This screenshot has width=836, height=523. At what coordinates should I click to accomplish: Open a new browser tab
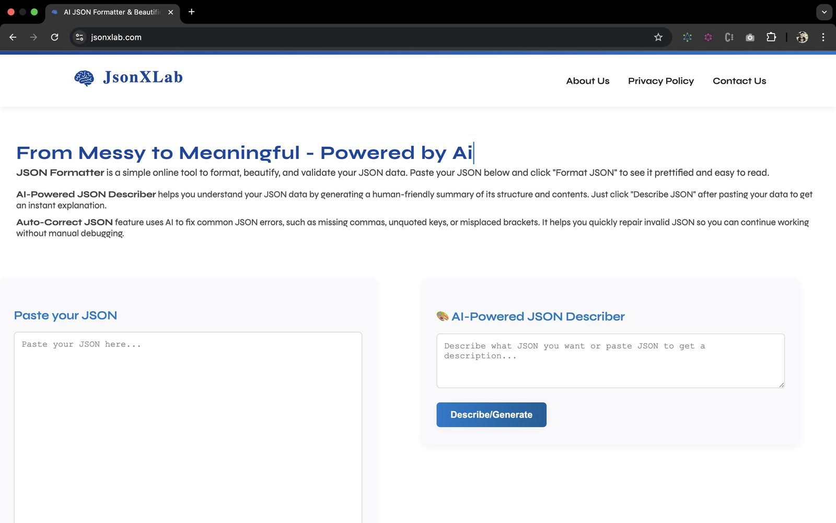(192, 12)
